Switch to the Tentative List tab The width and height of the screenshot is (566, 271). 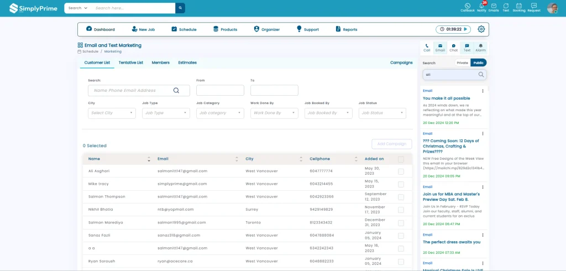pyautogui.click(x=130, y=62)
